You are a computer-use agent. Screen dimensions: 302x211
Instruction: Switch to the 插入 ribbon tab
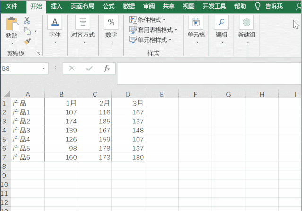tap(56, 6)
